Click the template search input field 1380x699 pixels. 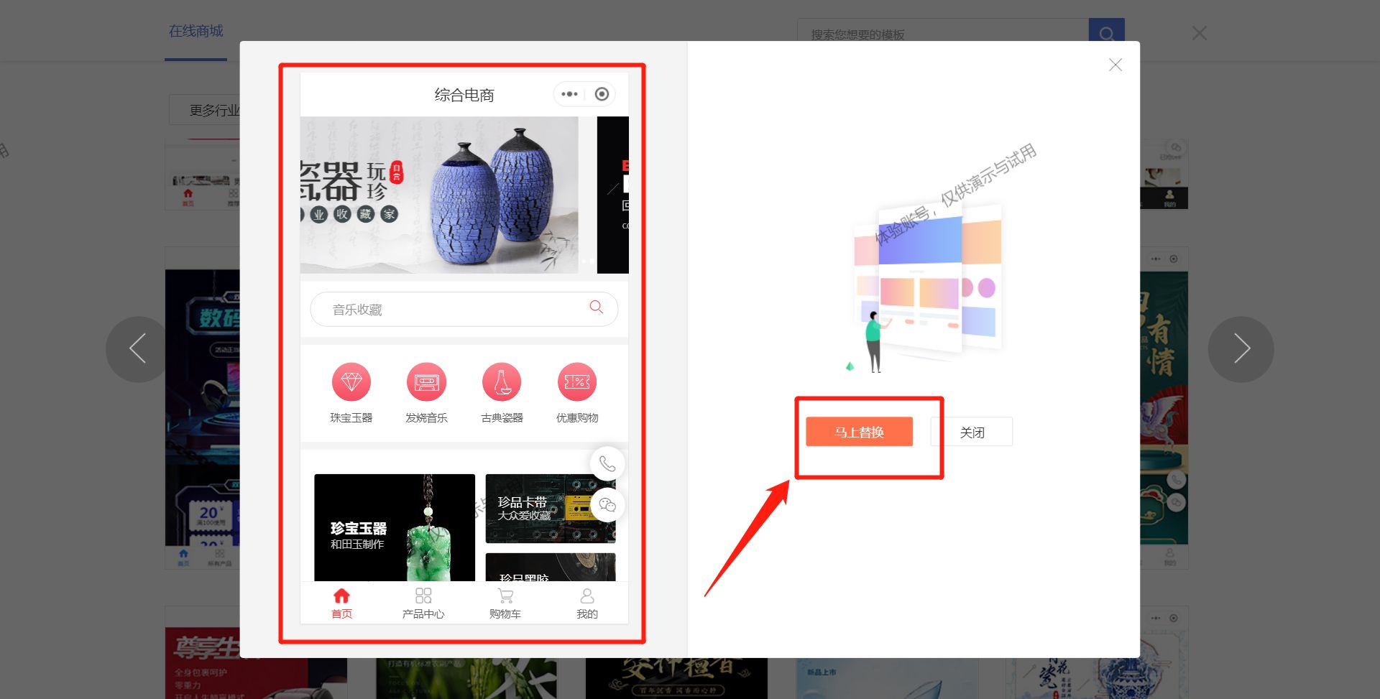click(934, 33)
